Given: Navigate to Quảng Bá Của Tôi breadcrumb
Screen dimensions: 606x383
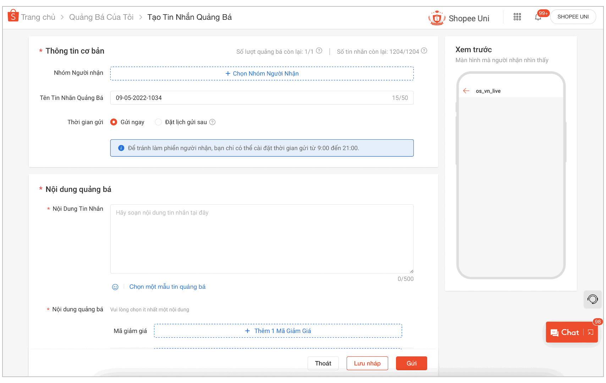Looking at the screenshot, I should pyautogui.click(x=101, y=17).
